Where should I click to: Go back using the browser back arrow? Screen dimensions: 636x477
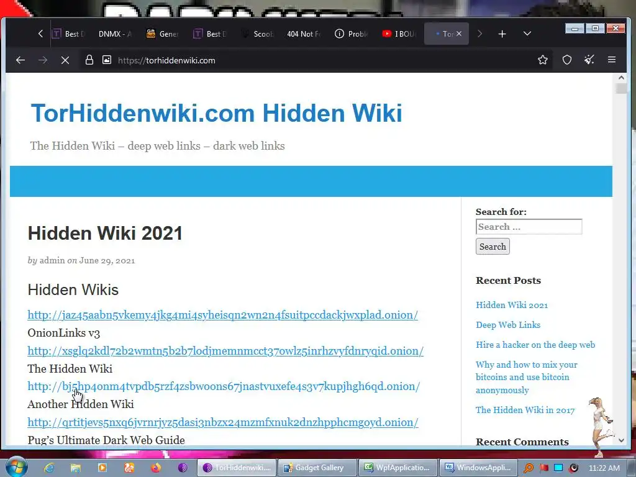pyautogui.click(x=20, y=60)
